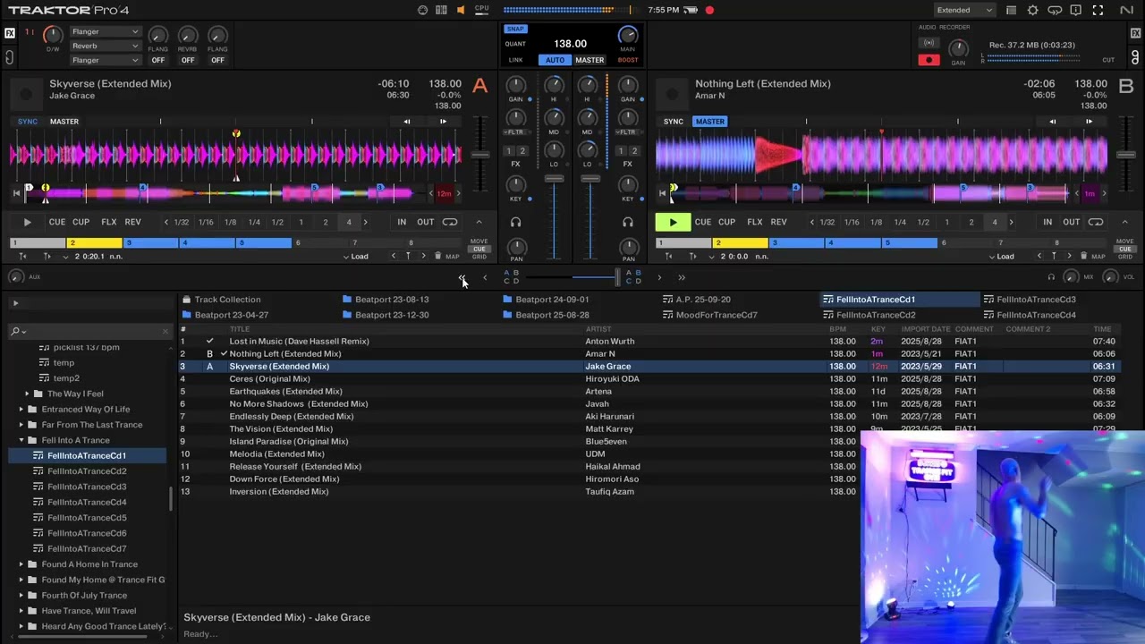This screenshot has width=1145, height=644.
Task: Expand the Entranced Way Of Life folder
Action: tap(21, 410)
